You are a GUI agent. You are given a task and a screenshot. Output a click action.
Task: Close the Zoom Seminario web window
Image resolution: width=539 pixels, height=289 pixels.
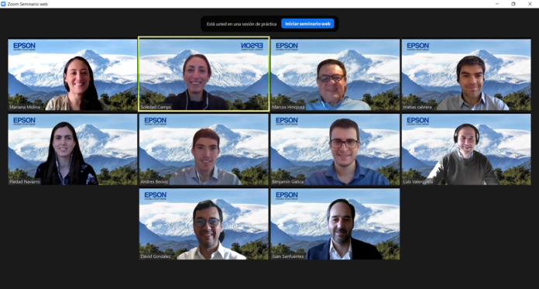[530, 4]
